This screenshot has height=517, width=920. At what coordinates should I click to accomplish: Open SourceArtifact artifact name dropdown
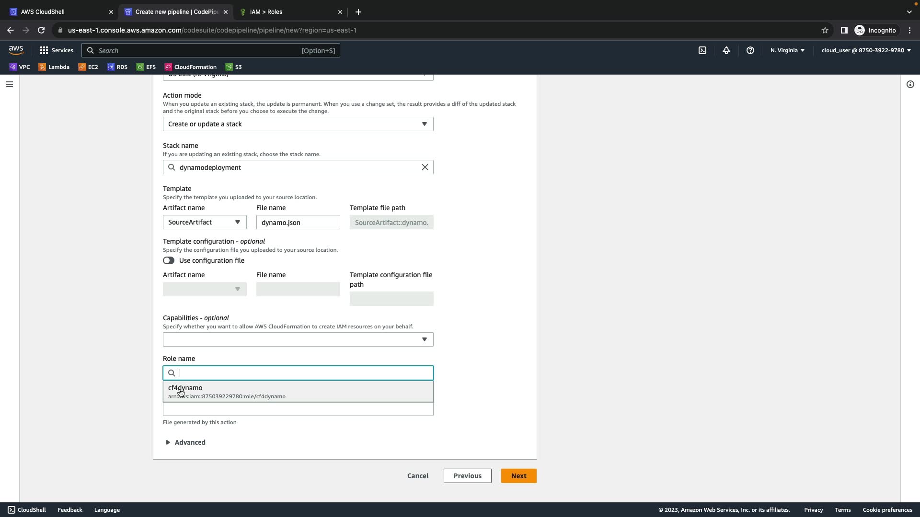pyautogui.click(x=205, y=222)
